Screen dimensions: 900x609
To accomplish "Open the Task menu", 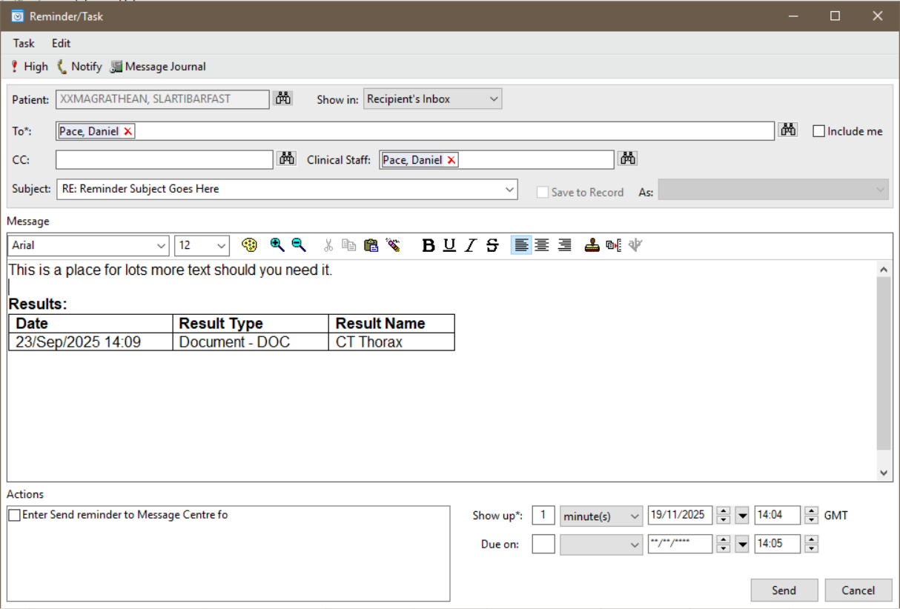I will 24,43.
